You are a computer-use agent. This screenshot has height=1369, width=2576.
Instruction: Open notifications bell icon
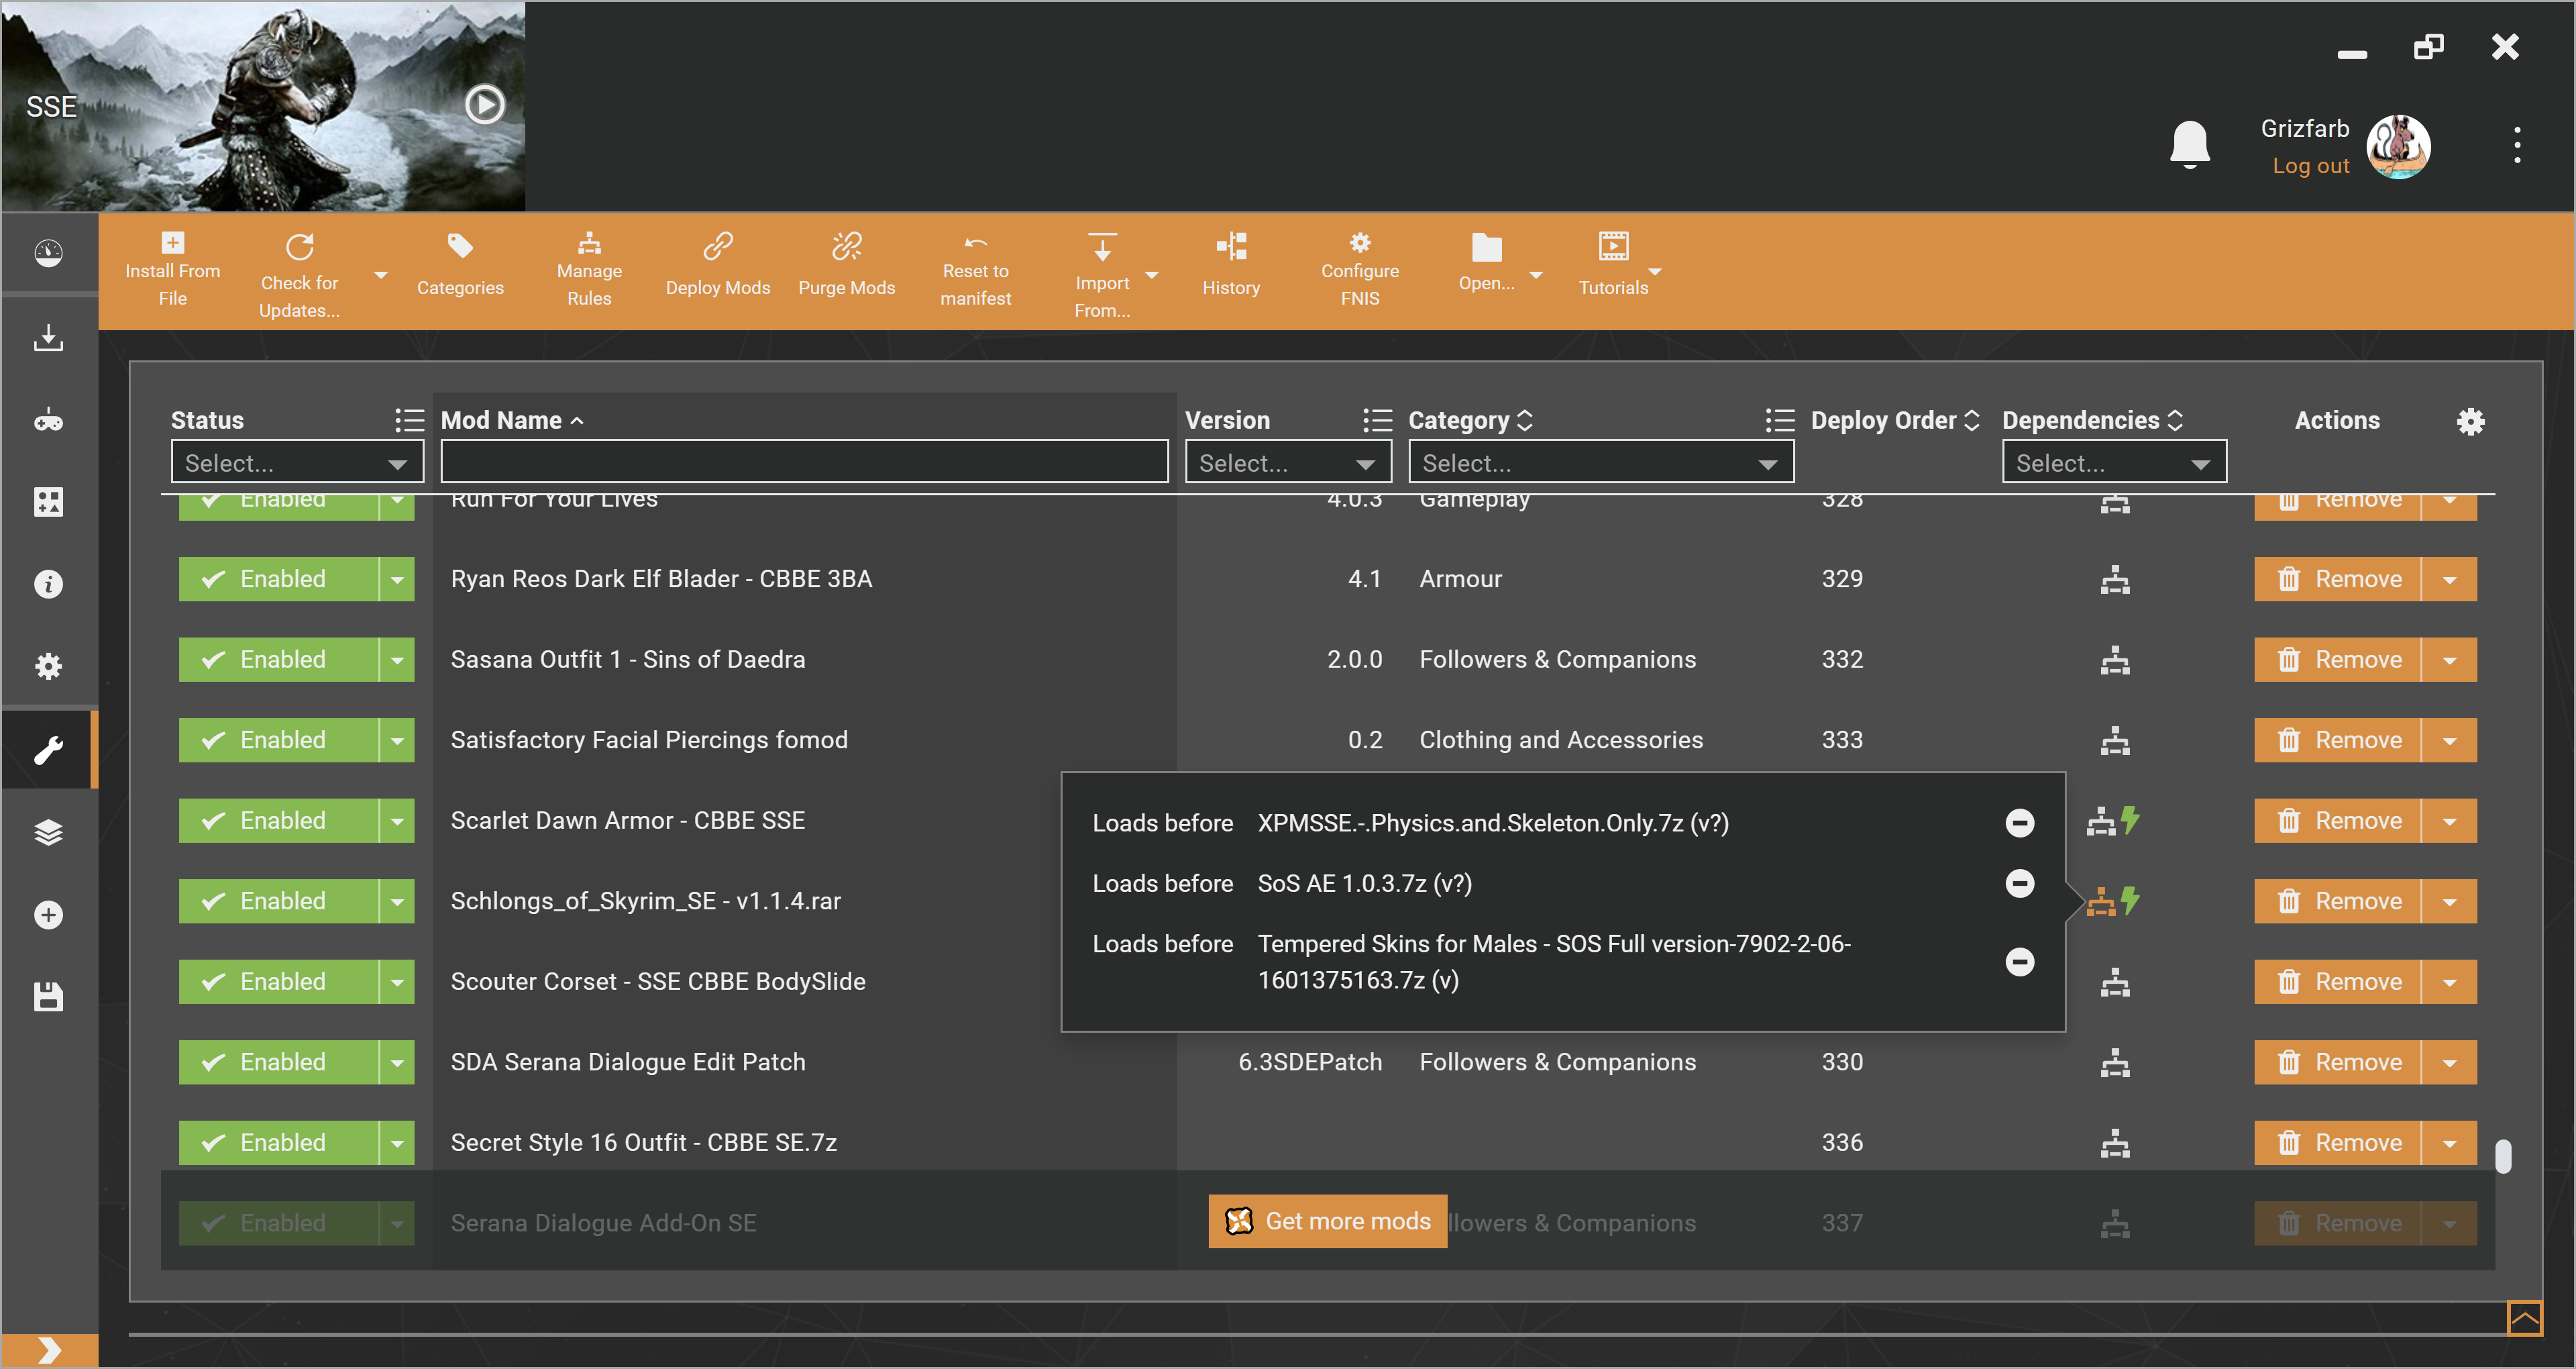(2189, 145)
